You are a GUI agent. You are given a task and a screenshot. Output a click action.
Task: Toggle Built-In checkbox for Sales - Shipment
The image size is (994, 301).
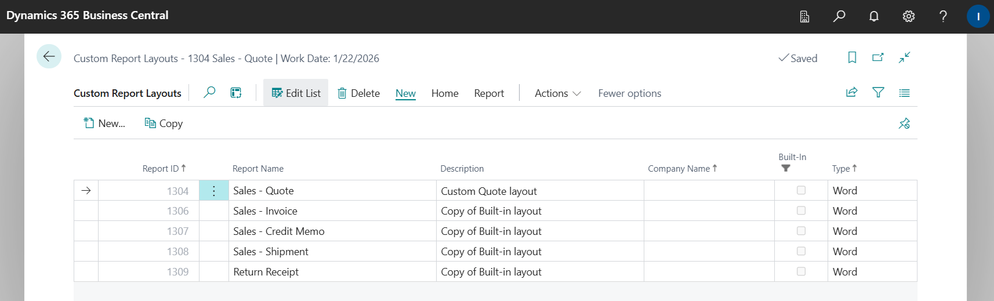pos(801,251)
